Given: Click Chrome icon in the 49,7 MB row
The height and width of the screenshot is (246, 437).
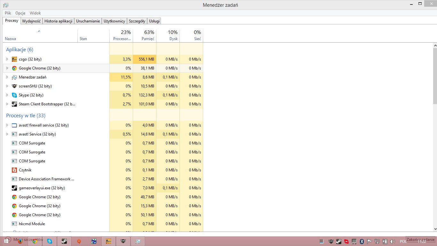Looking at the screenshot, I should tap(14, 197).
